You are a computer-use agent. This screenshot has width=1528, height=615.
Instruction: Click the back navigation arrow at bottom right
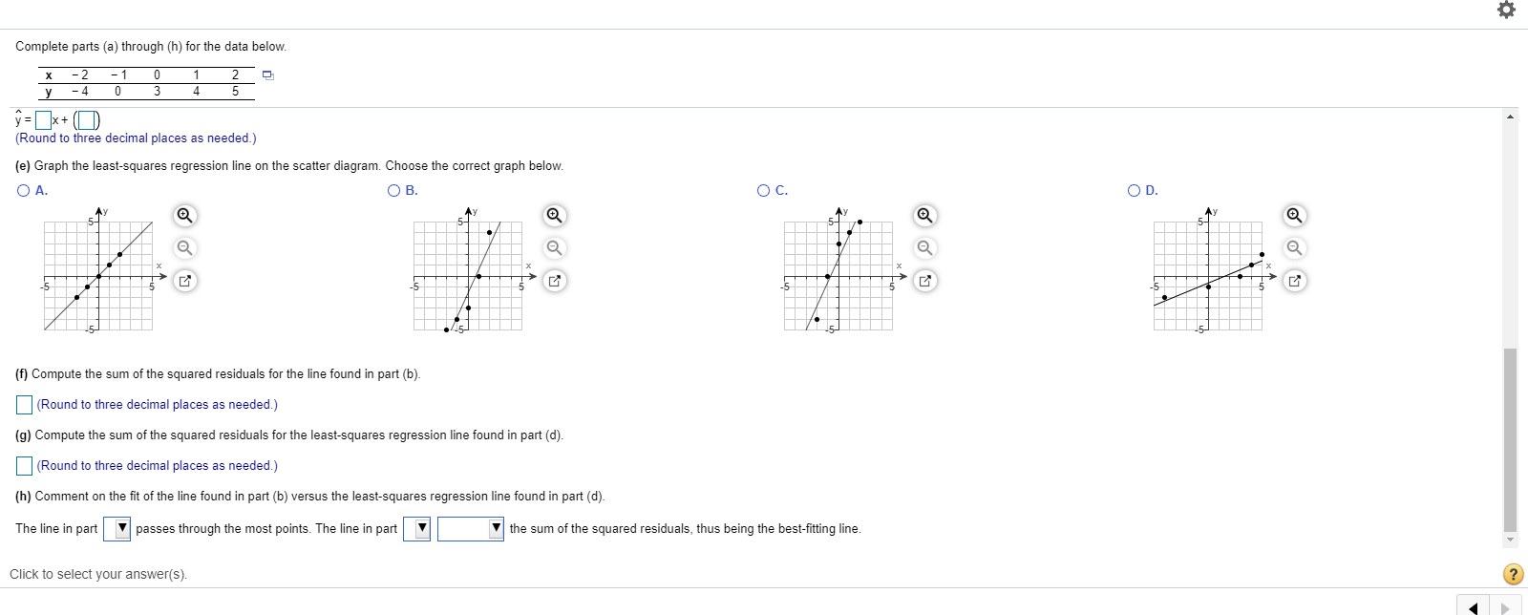[x=1472, y=606]
